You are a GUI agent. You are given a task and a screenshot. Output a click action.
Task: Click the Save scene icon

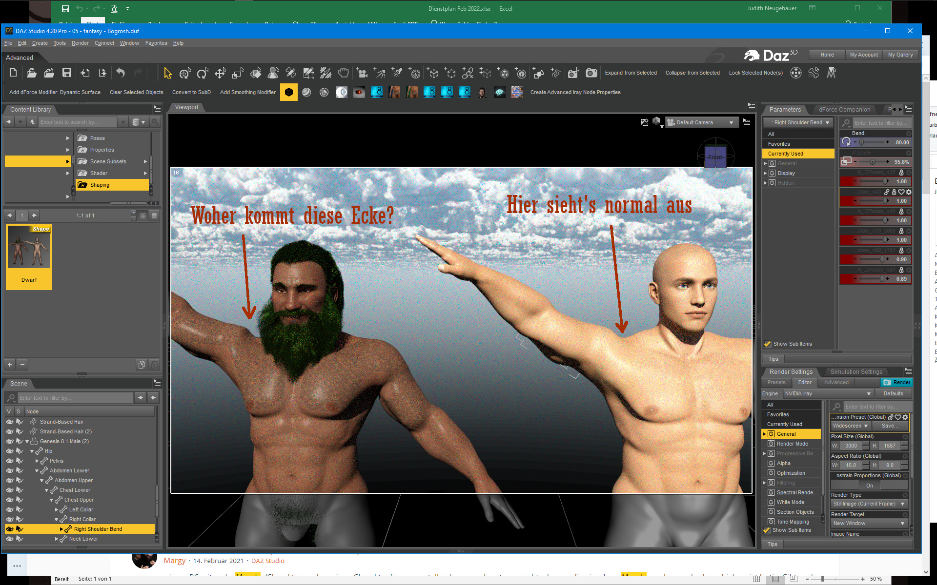pyautogui.click(x=67, y=73)
